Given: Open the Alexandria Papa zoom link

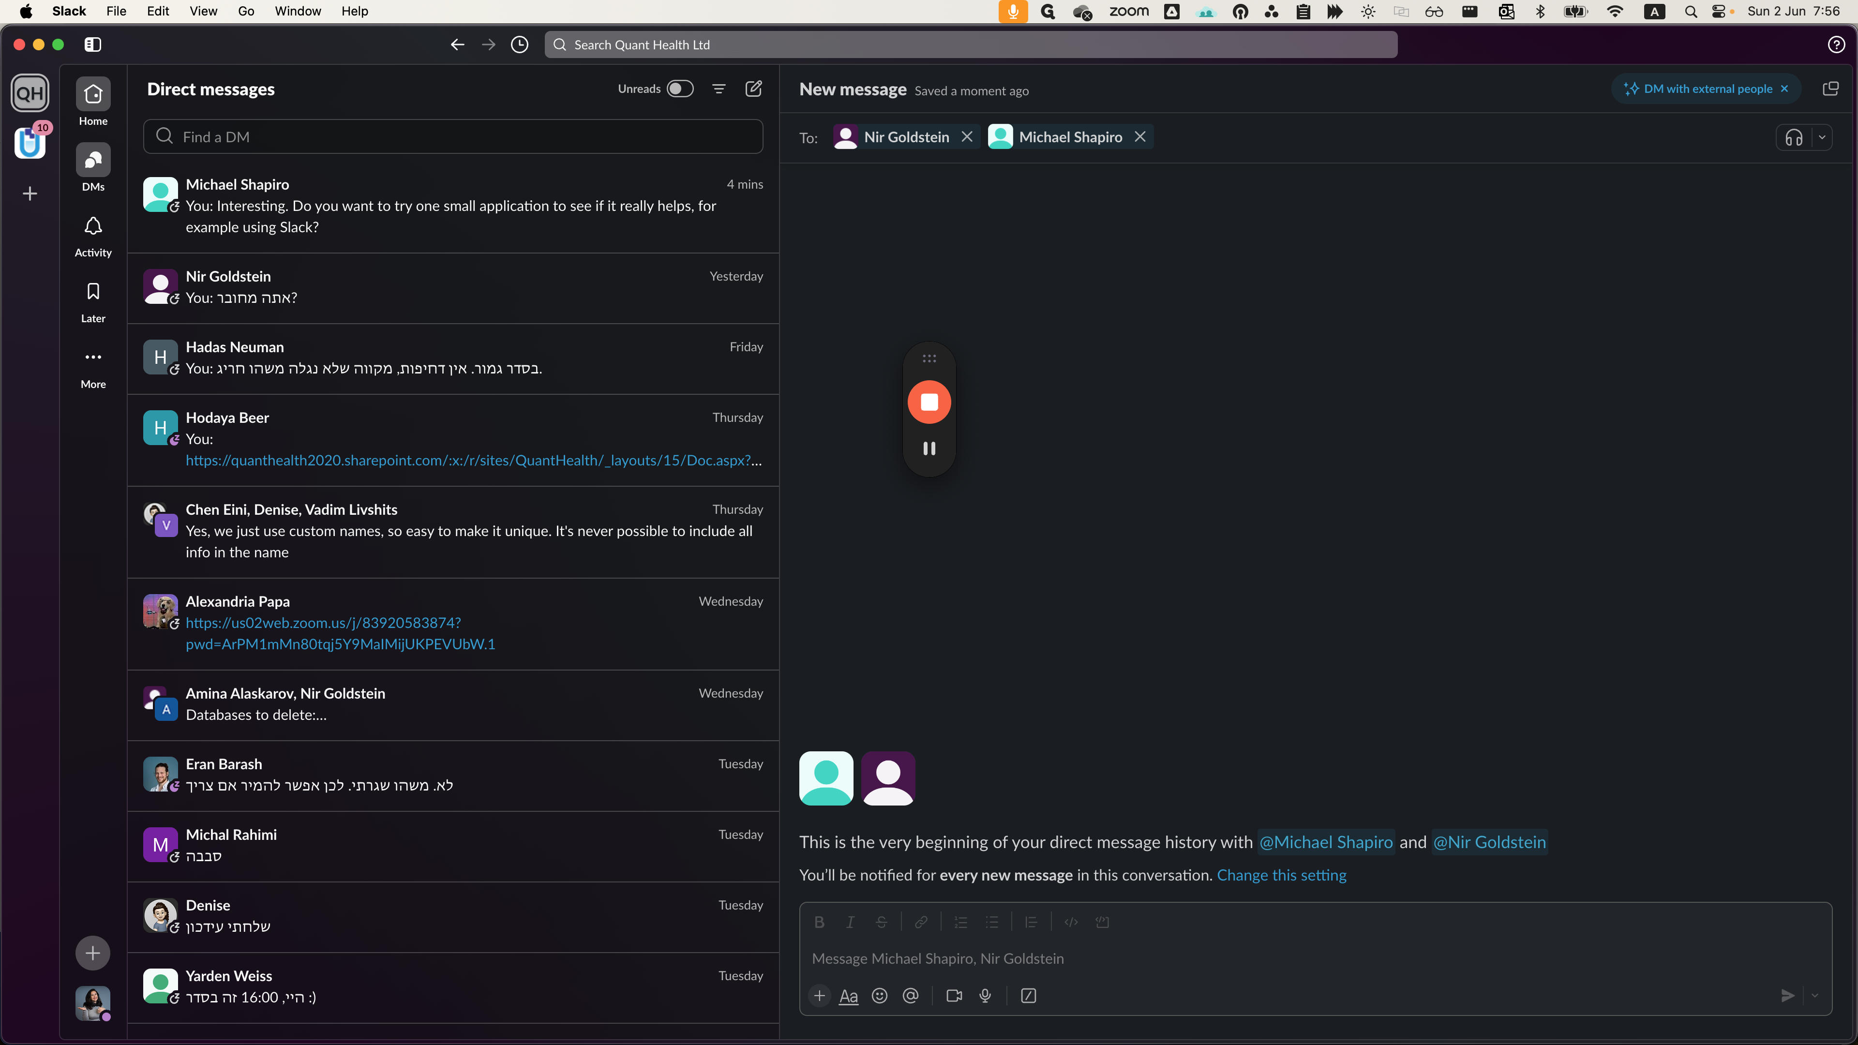Looking at the screenshot, I should click(341, 633).
